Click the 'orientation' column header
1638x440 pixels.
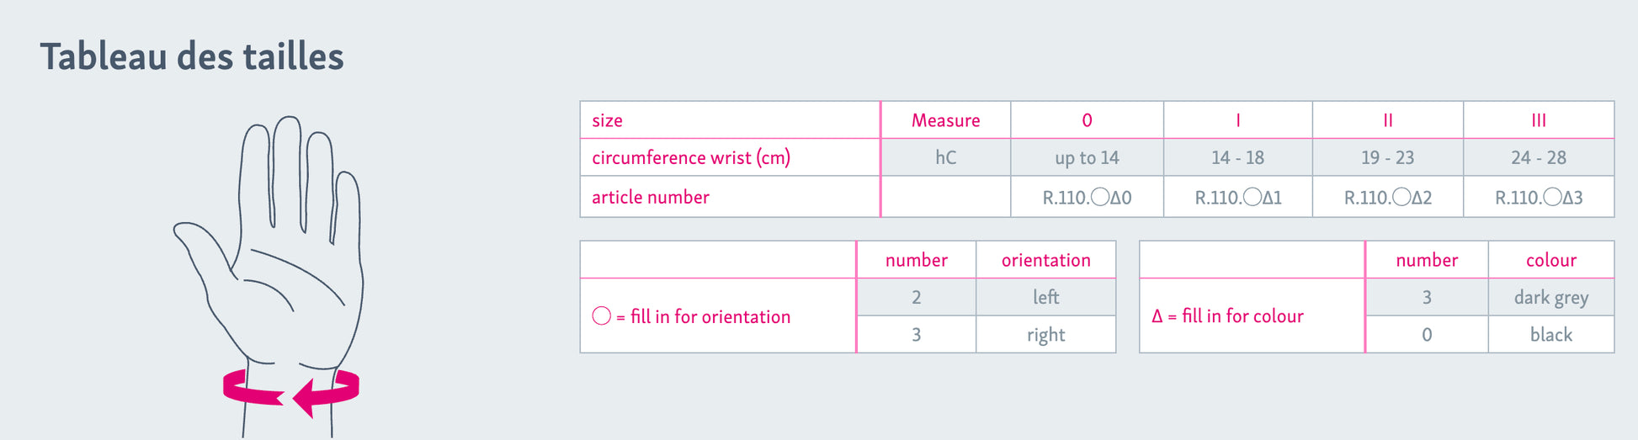tap(1045, 260)
